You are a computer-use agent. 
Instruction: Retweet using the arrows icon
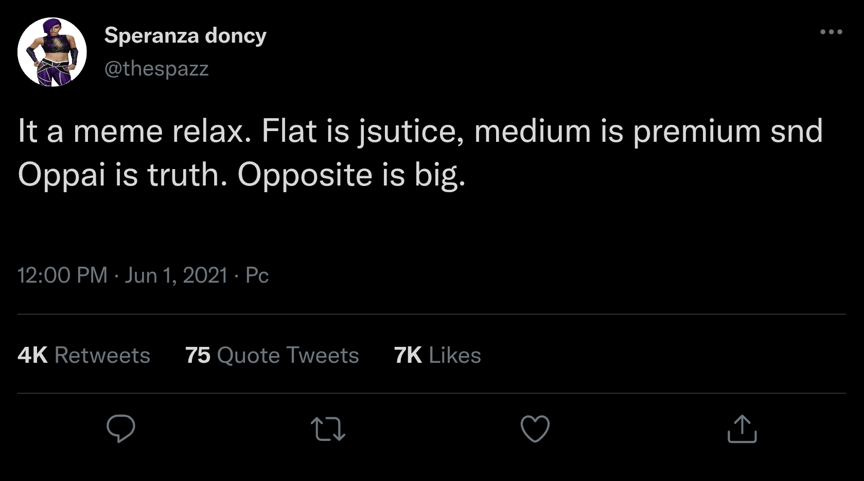pyautogui.click(x=328, y=429)
